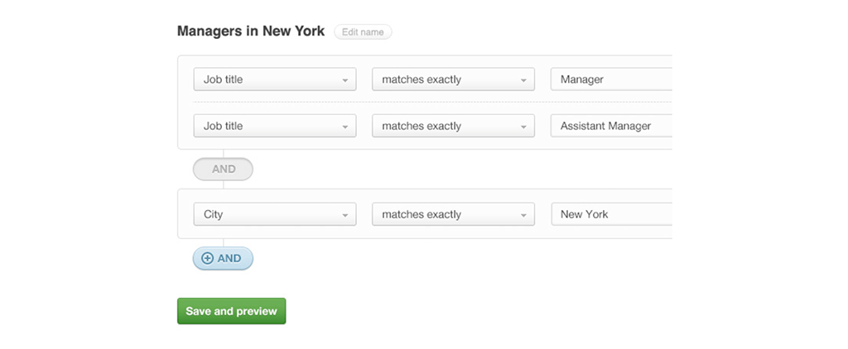Click arrow icon of matches exactly dropdown in New York row
Image resolution: width=848 pixels, height=349 pixels.
pos(523,215)
